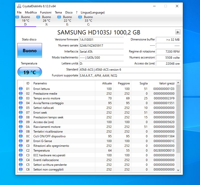This screenshot has width=200, height=185.
Task: Click the status dot for Tentativi ricalibrazione
Action: (x=21, y=131)
